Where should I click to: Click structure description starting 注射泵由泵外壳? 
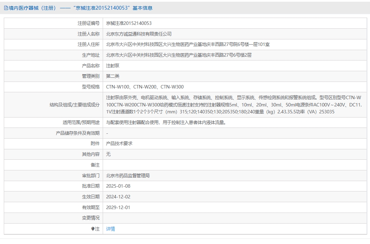point(234,105)
